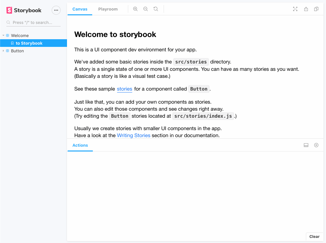The width and height of the screenshot is (326, 243).
Task: Click the 'src/stories' code snippet
Action: 191,62
